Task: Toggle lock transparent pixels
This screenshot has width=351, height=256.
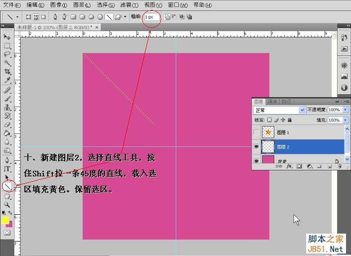Action: 269,120
